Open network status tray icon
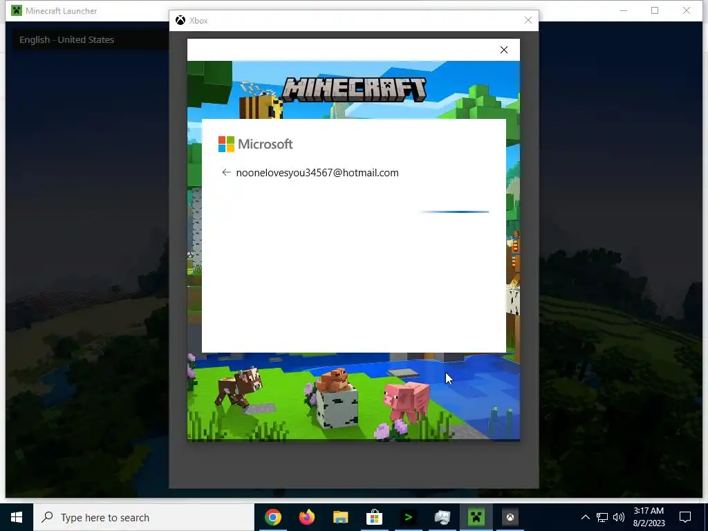Image resolution: width=708 pixels, height=531 pixels. [602, 517]
